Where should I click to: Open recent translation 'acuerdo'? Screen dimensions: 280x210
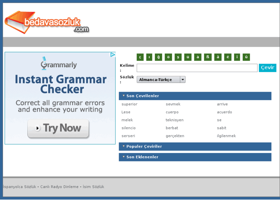pos(225,112)
